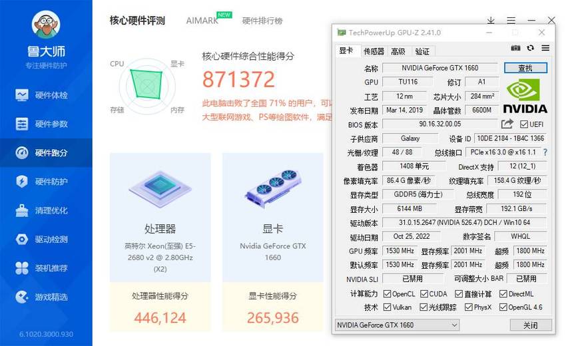This screenshot has height=346, width=566.
Task: Toggle the DirectML checkbox
Action: point(503,294)
